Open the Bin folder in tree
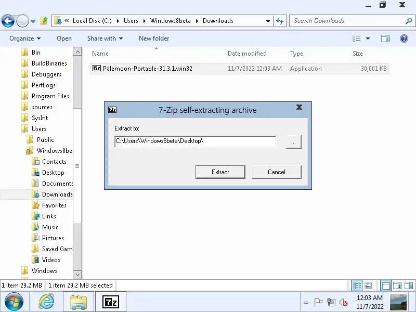This screenshot has height=312, width=416. (x=36, y=53)
